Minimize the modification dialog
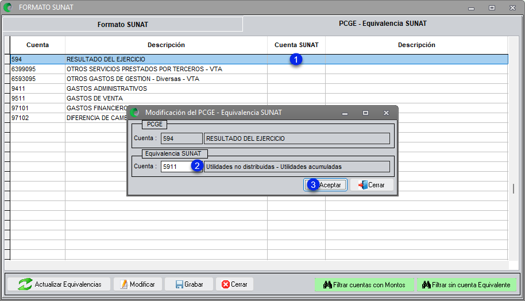 point(345,113)
